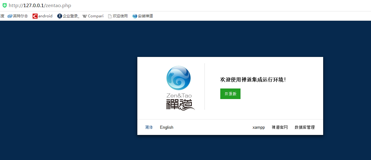The image size is (371, 160).
Task: Open the xampp link
Action: (x=259, y=127)
